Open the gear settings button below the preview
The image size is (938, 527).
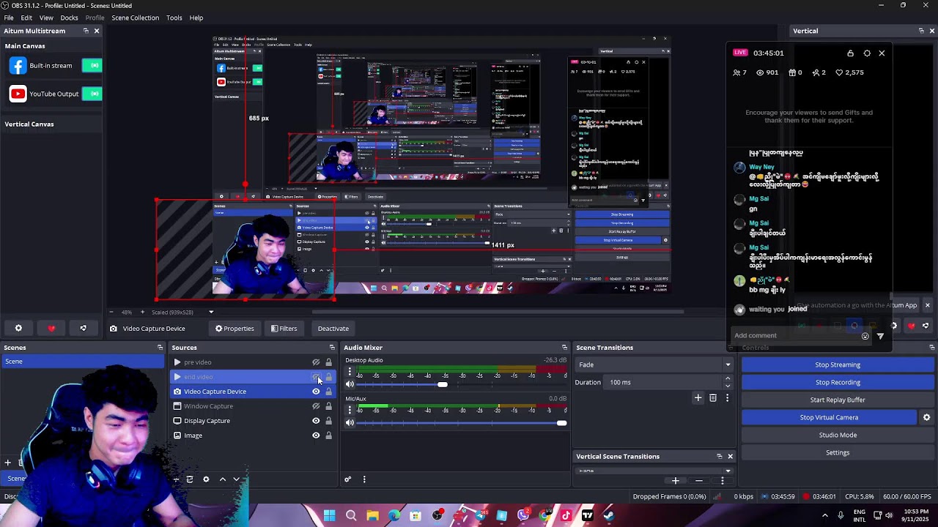point(18,329)
